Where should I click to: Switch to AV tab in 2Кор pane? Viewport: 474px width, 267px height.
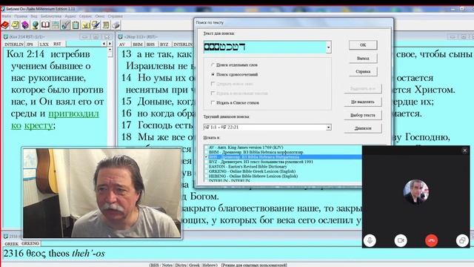pos(122,44)
